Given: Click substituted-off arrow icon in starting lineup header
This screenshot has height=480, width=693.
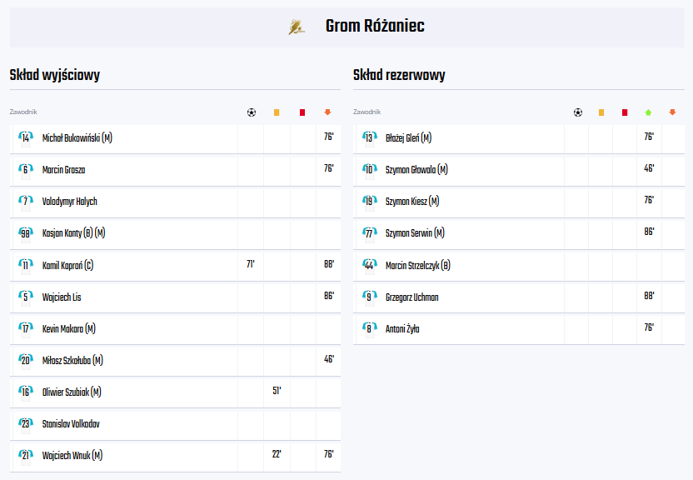Looking at the screenshot, I should 327,112.
